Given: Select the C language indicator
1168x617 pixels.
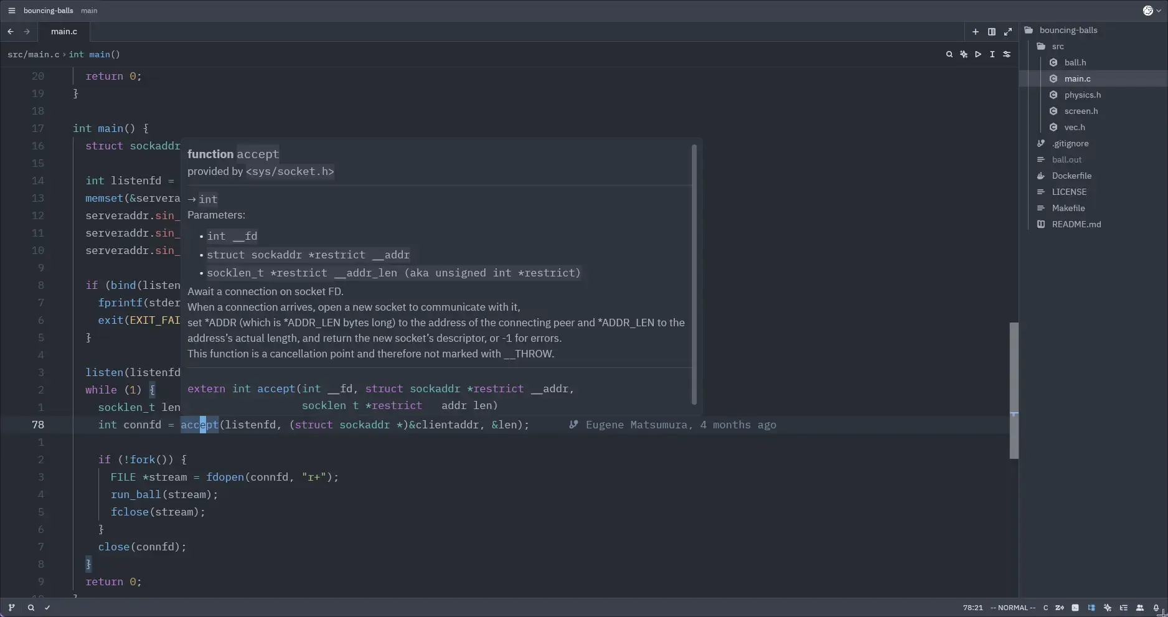Looking at the screenshot, I should 1045,608.
